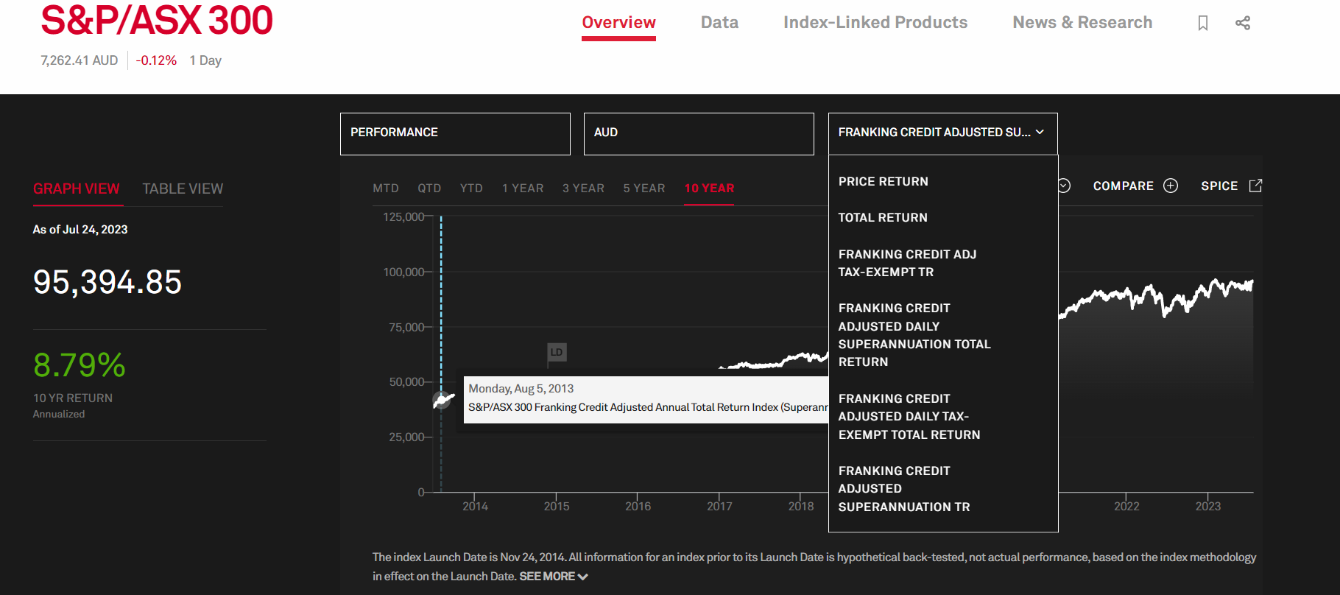This screenshot has height=595, width=1340.
Task: Click the LD launch date marker on chart
Action: [x=556, y=352]
